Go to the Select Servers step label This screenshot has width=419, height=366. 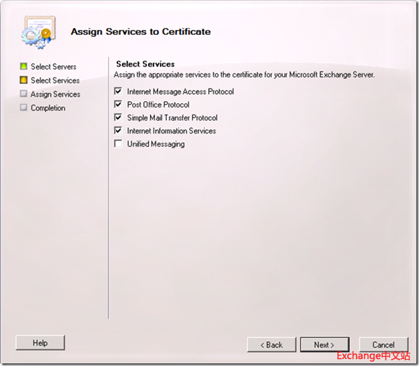[x=54, y=67]
